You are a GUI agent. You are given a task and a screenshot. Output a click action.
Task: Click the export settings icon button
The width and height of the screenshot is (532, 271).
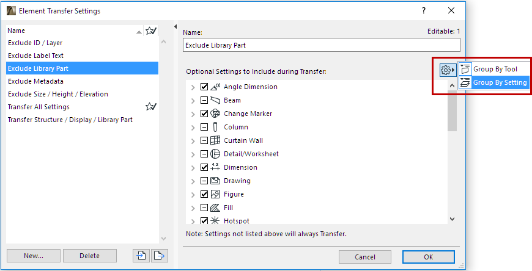[160, 256]
